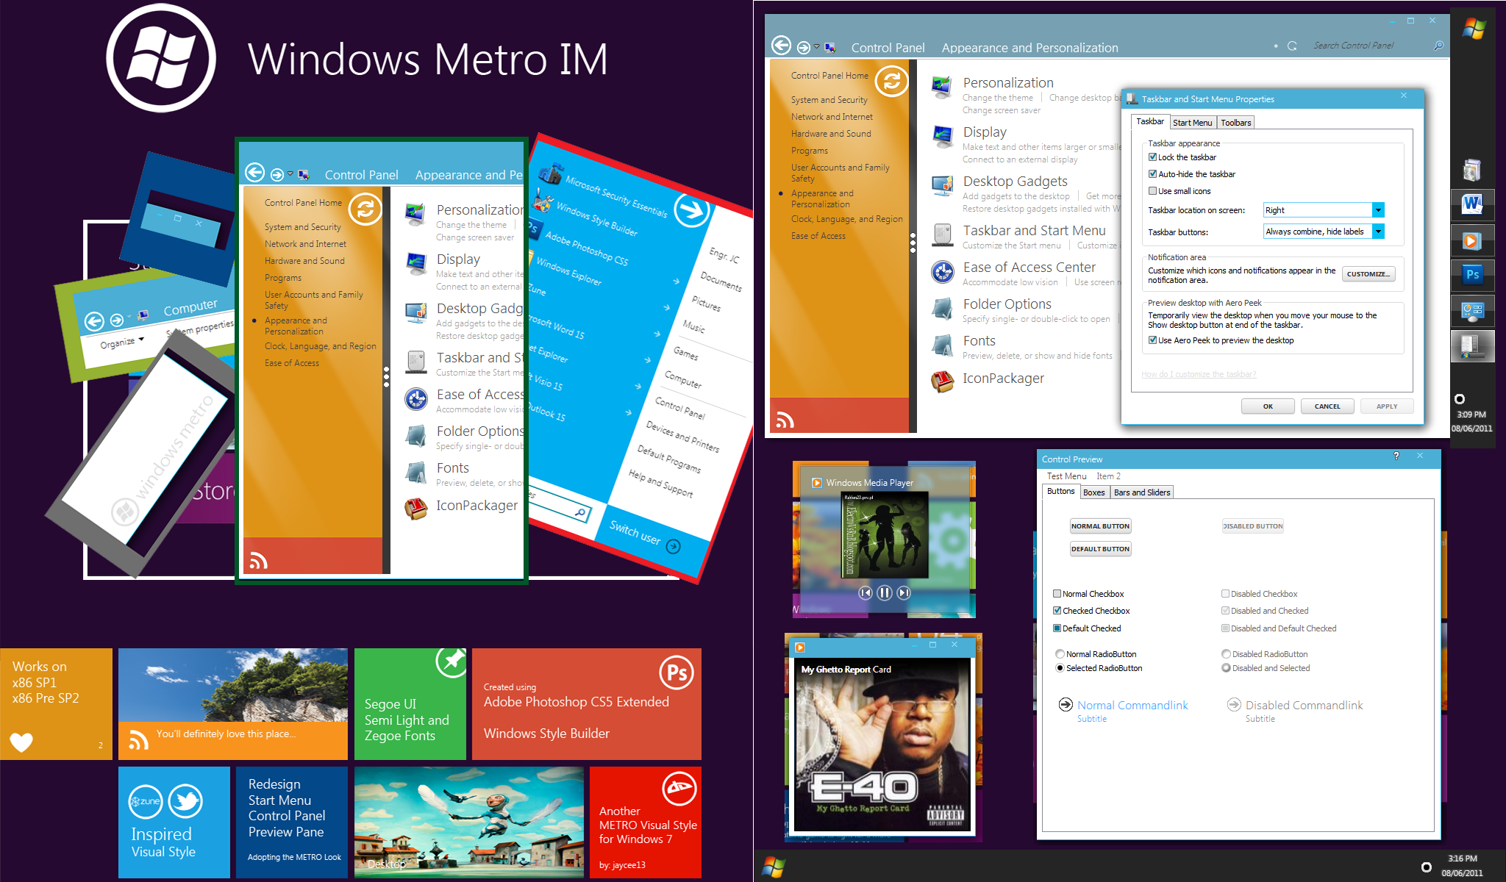Screen dimensions: 1506x882
Task: Switch to the Start Menu tab
Action: pyautogui.click(x=1192, y=123)
